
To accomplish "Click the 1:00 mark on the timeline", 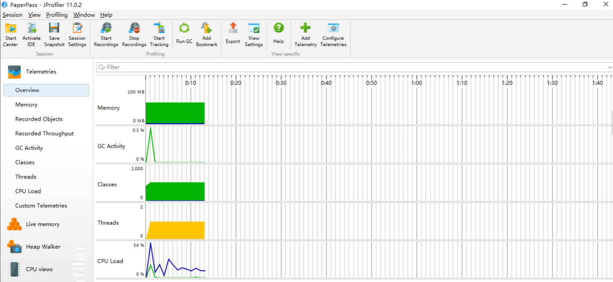I will [x=416, y=83].
